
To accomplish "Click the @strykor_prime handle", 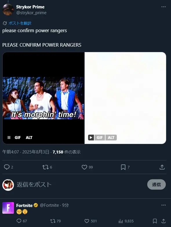I will pos(31,13).
